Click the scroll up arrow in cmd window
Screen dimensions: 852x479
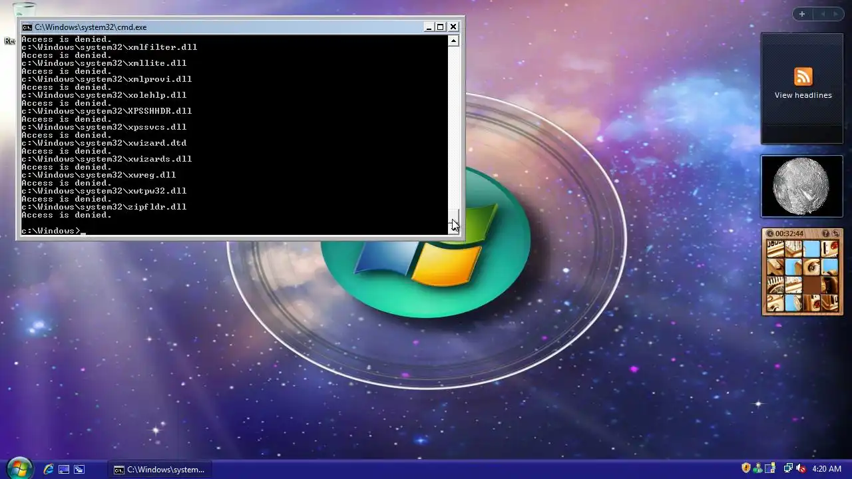pyautogui.click(x=453, y=41)
